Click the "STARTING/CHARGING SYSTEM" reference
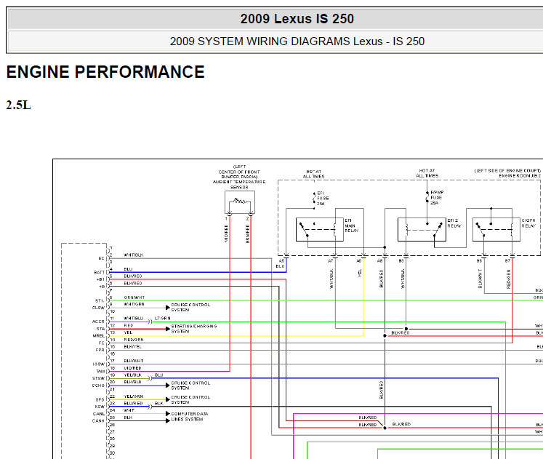This screenshot has height=459, width=543. point(194,329)
